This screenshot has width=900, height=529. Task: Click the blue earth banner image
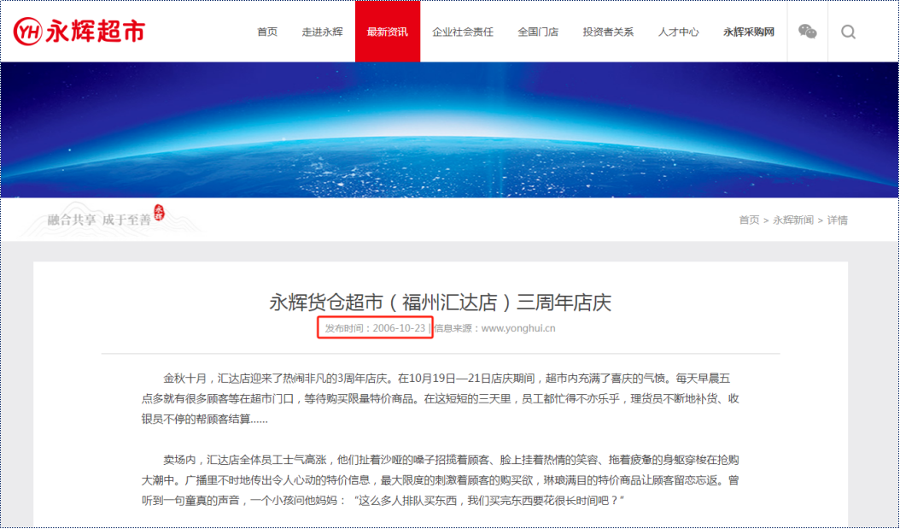coord(450,130)
